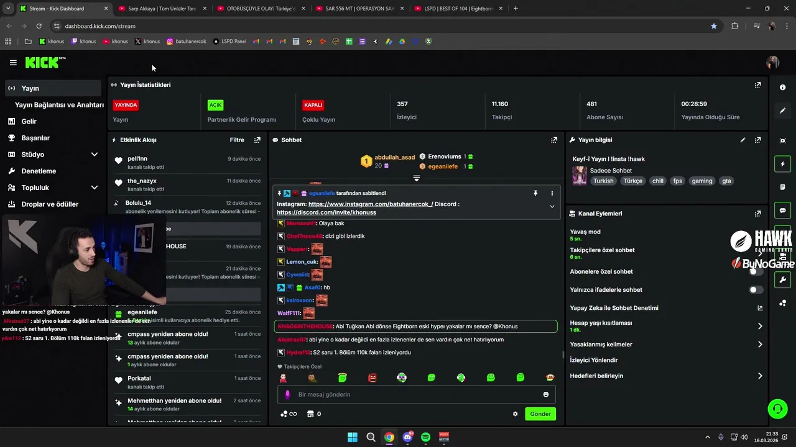Select the red angry emote in emote row

click(x=372, y=377)
